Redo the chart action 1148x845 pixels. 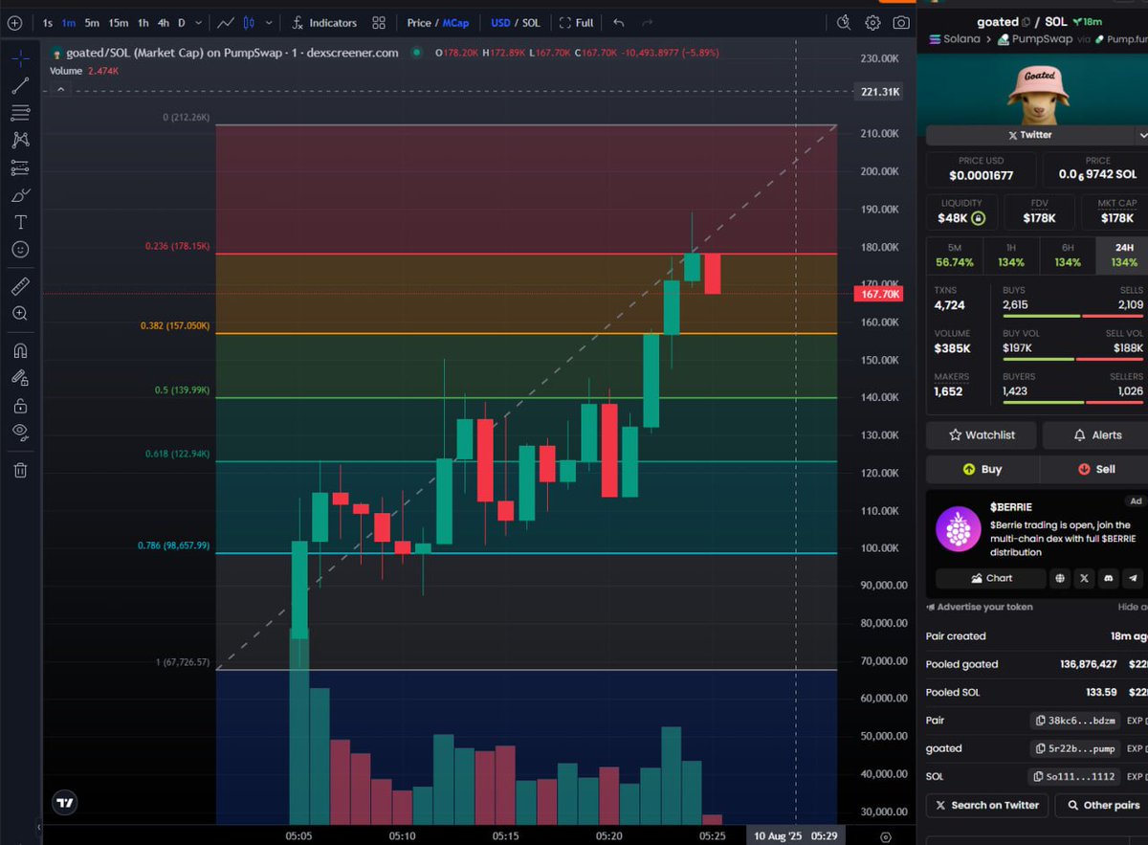pos(648,23)
